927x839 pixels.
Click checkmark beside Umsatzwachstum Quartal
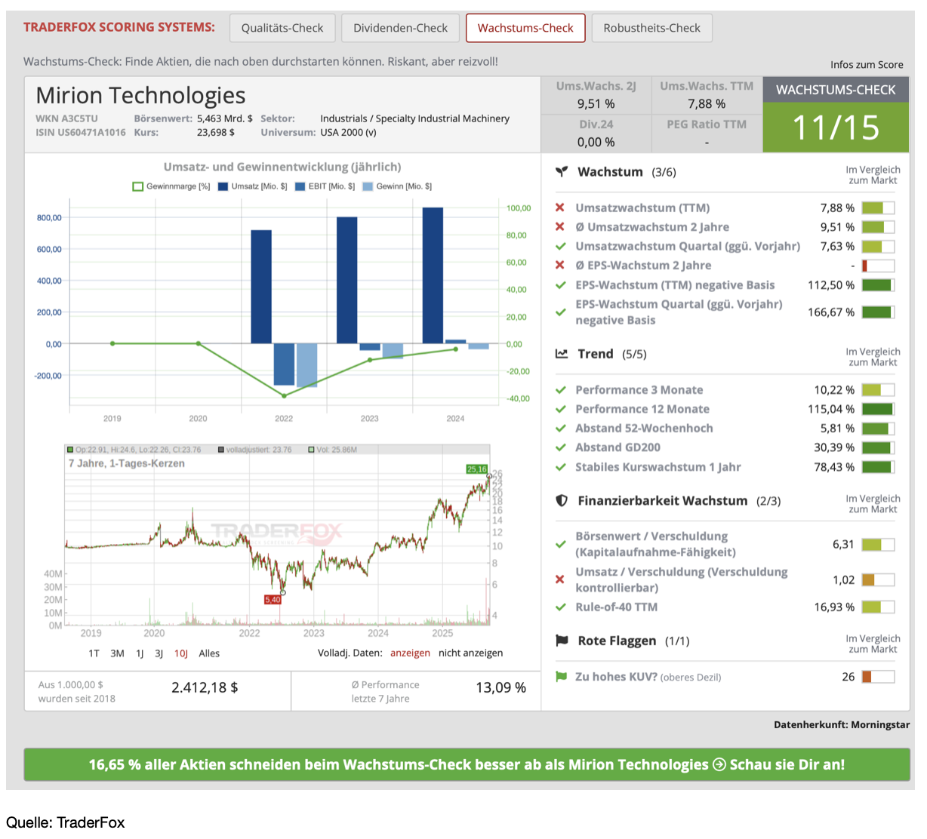pyautogui.click(x=560, y=246)
